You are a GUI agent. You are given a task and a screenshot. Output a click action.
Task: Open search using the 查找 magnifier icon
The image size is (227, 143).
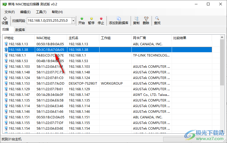[x=157, y=20]
